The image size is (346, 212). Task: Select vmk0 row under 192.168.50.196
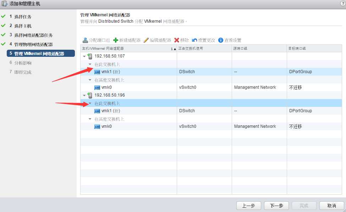coord(211,126)
